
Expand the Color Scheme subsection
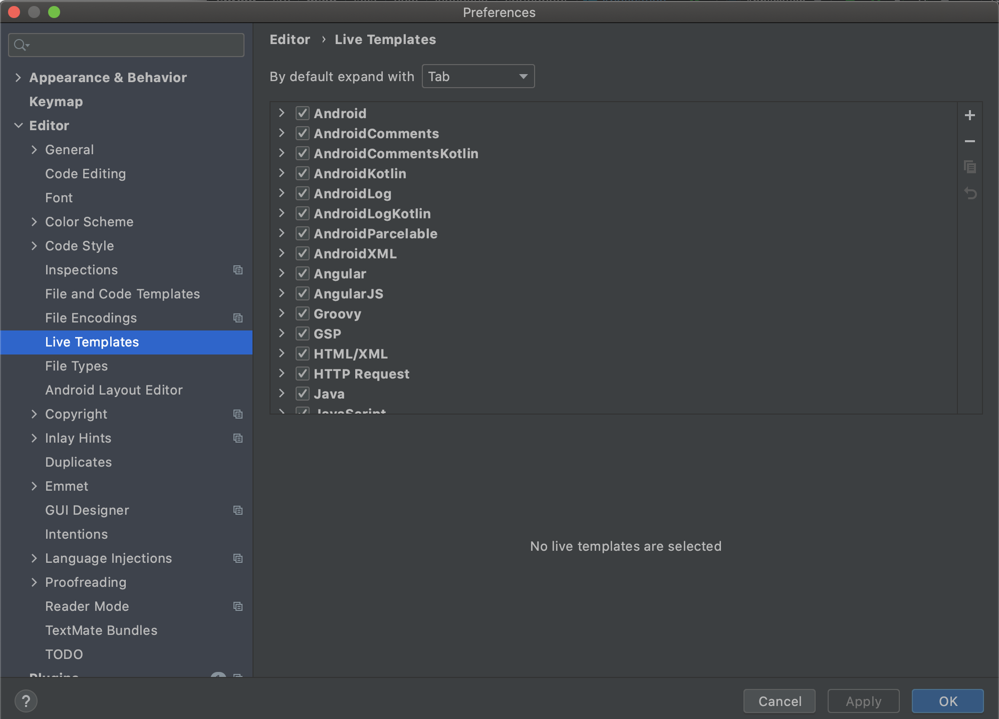click(x=34, y=222)
